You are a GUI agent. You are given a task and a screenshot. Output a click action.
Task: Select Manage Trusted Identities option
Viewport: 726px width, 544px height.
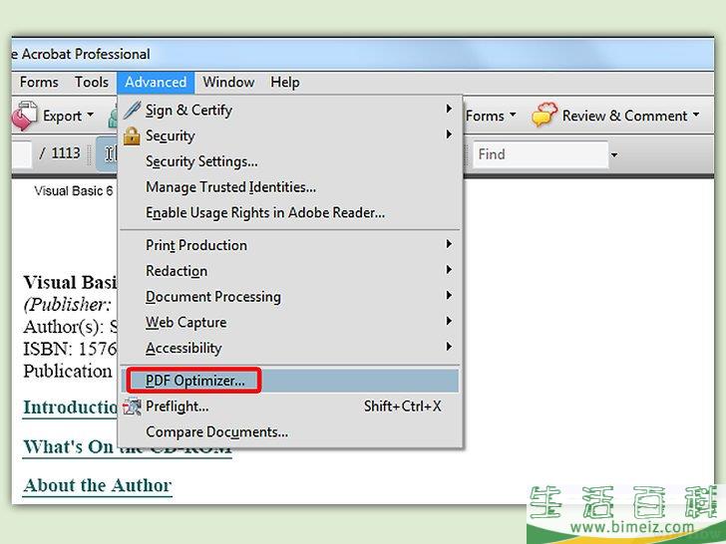point(230,186)
